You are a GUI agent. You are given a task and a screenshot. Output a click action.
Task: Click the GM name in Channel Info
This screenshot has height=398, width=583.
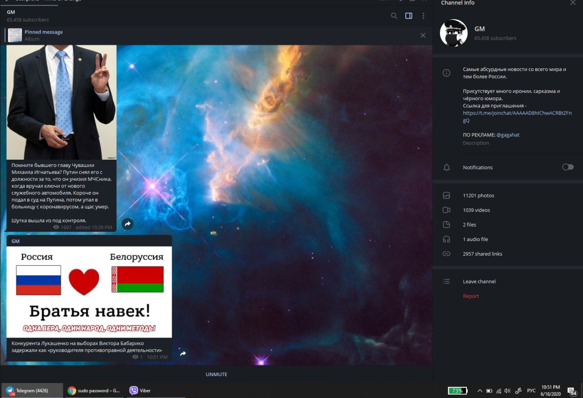click(480, 29)
